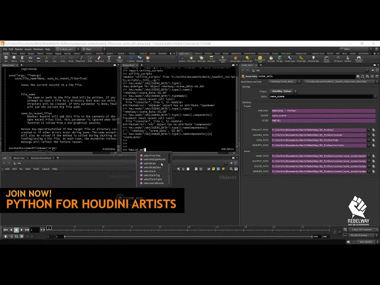Choose selectMultipleNodes from autocomplete list
This screenshot has width=380, height=285.
click(x=154, y=160)
